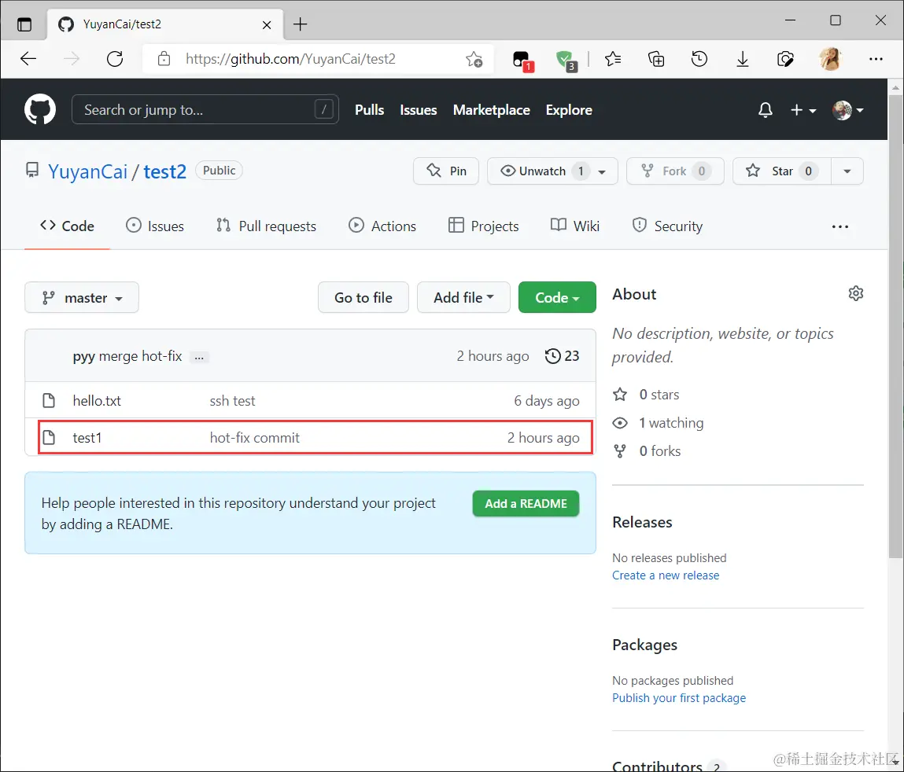Close the YuyanCai/test2 tab
The height and width of the screenshot is (772, 904).
click(x=267, y=25)
